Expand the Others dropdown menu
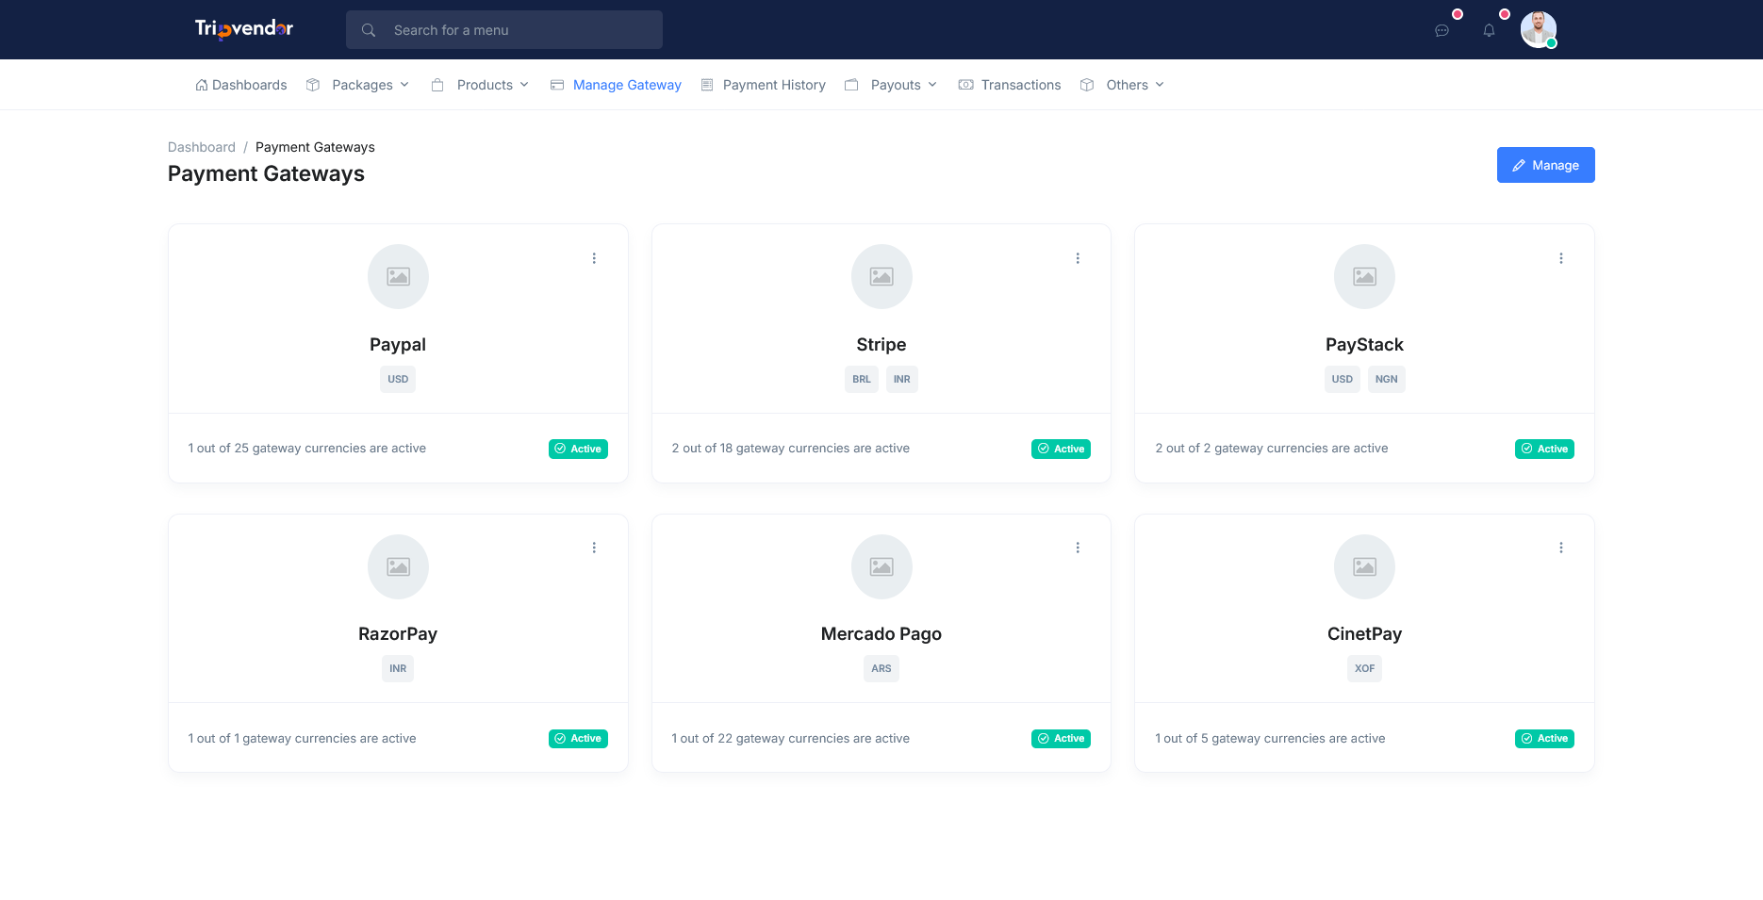The image size is (1763, 900). [1160, 85]
